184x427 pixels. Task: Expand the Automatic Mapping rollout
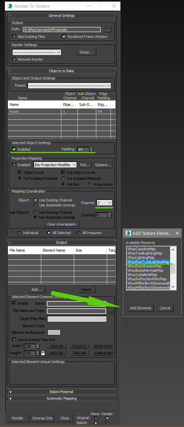[62, 398]
